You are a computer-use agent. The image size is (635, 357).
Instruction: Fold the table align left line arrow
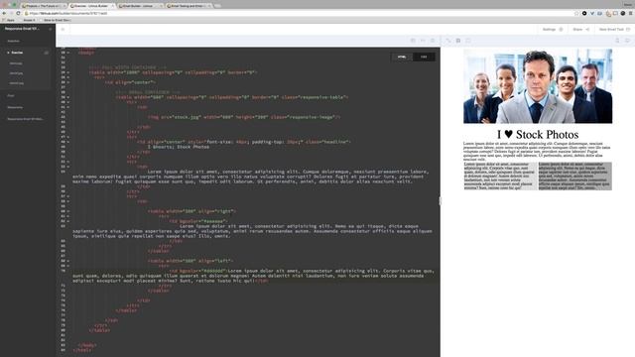pos(68,261)
